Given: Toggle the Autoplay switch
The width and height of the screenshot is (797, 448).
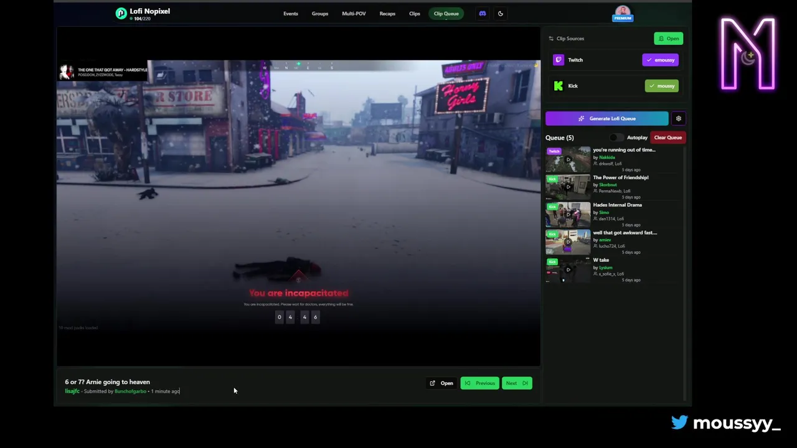Looking at the screenshot, I should 615,138.
